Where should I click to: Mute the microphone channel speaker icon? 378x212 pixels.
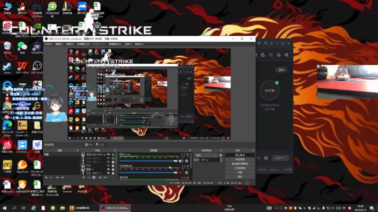tap(181, 161)
